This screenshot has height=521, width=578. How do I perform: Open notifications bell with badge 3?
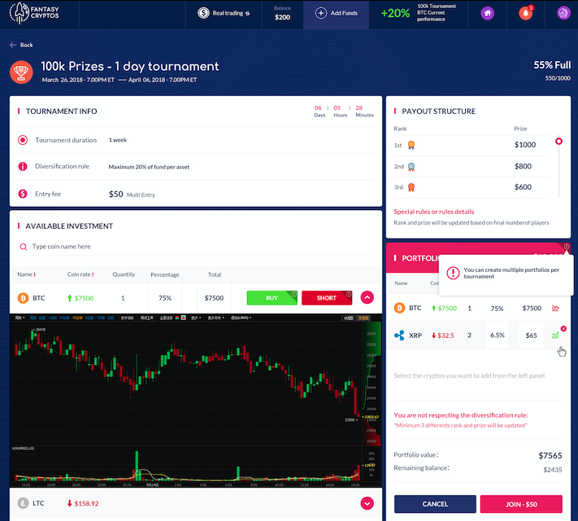[x=526, y=13]
